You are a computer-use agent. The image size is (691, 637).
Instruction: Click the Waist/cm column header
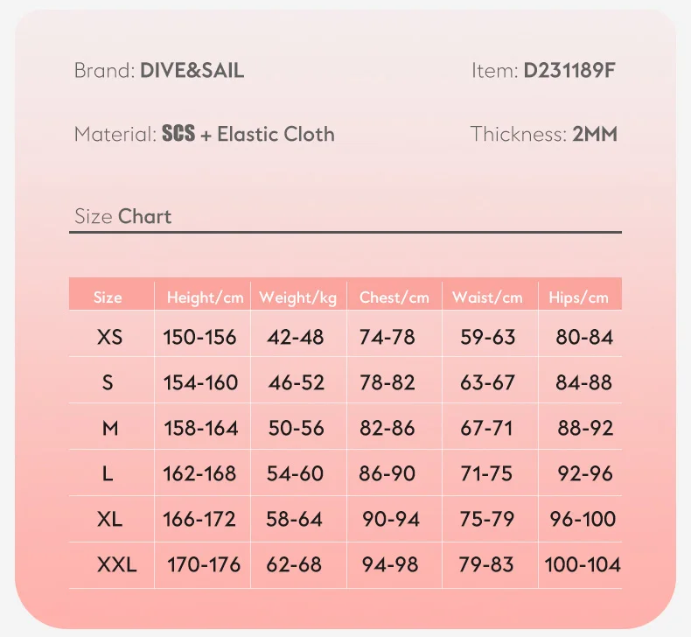(487, 297)
